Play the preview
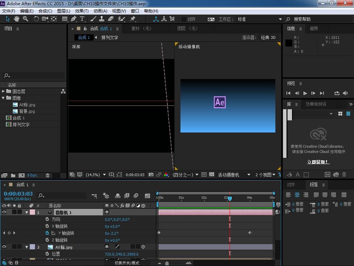354x266 pixels. pyautogui.click(x=305, y=93)
